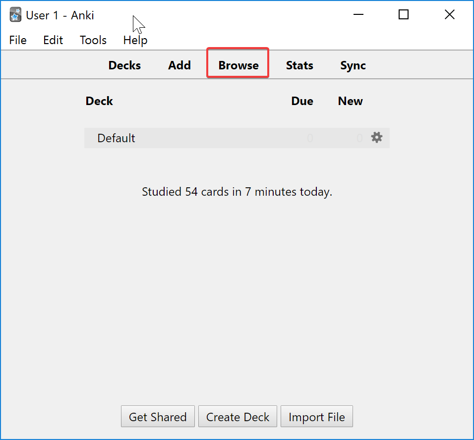Sync the collection with Sync
Screen dimensions: 474x440
coord(353,65)
